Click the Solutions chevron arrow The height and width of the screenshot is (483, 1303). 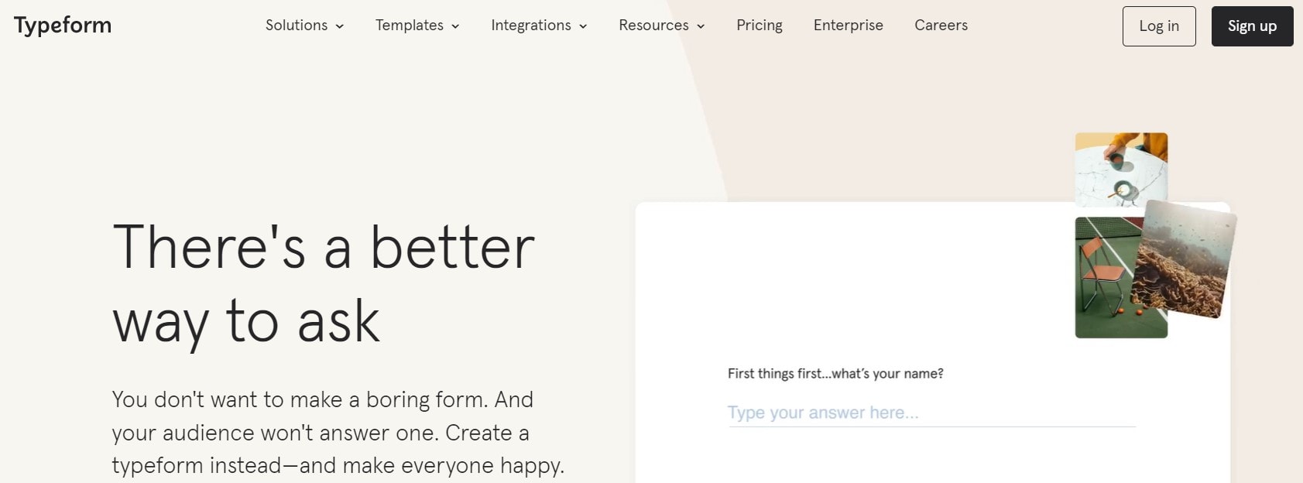[x=338, y=26]
